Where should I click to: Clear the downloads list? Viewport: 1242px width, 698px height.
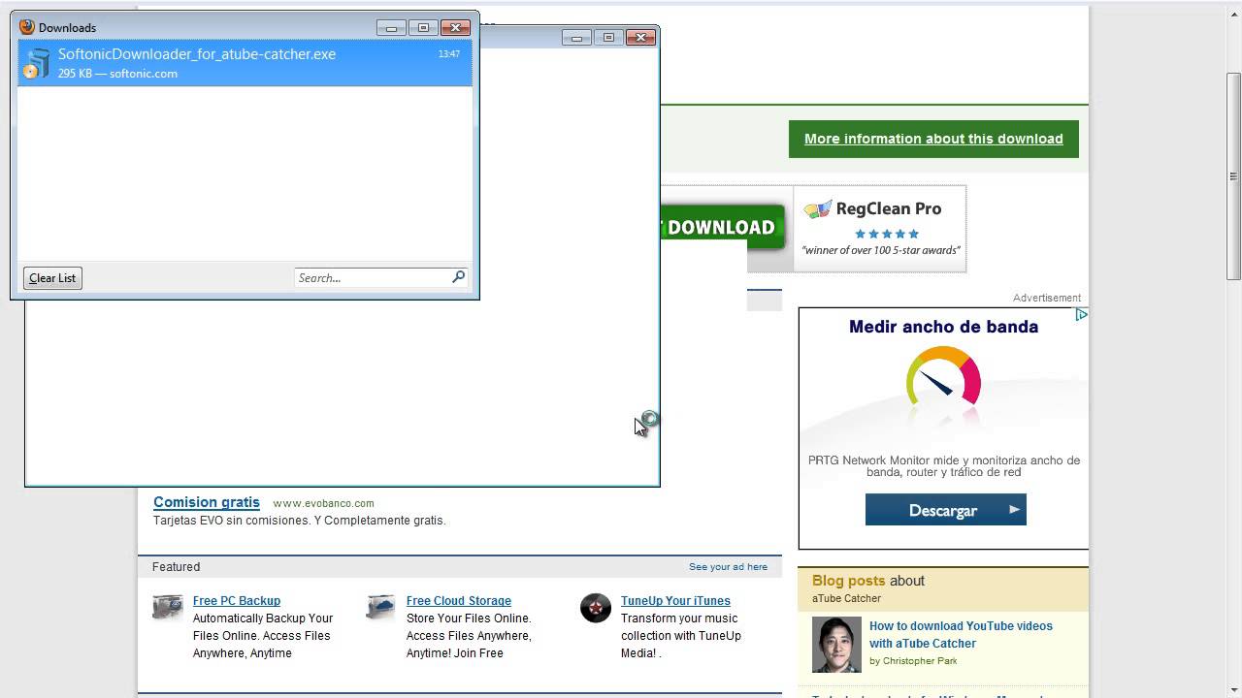[x=52, y=278]
